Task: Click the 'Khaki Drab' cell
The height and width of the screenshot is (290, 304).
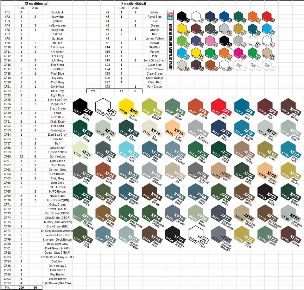Action: coord(57,121)
